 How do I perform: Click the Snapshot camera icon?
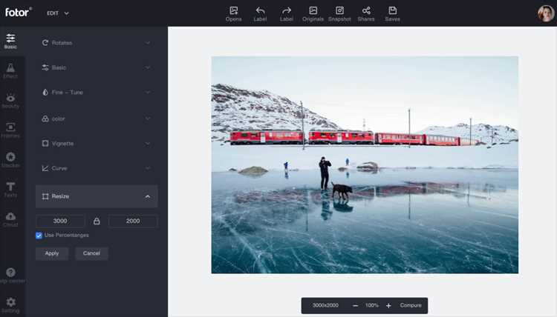[x=339, y=10]
